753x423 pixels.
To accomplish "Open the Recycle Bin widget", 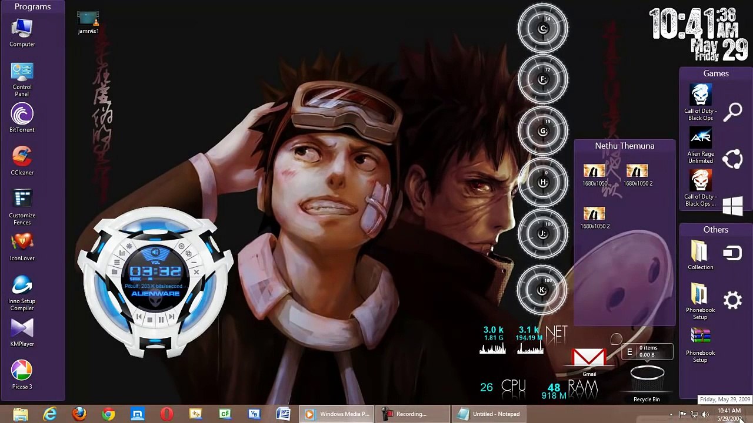I will coord(647,384).
